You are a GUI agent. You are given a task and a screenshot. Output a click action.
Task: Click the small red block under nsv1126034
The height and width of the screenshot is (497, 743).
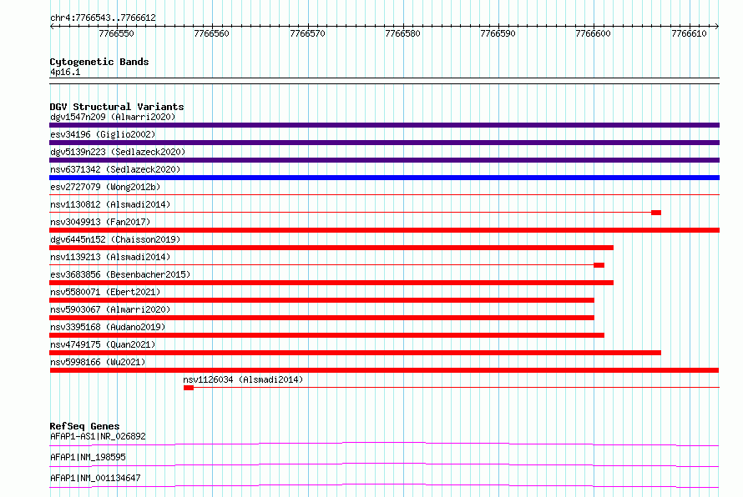tap(189, 388)
